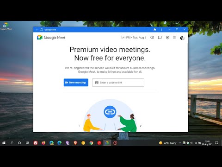The width and height of the screenshot is (222, 167).
Task: Launch Firefox from the taskbar
Action: point(43,143)
